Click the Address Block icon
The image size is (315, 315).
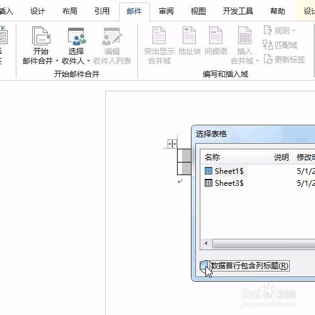point(189,35)
